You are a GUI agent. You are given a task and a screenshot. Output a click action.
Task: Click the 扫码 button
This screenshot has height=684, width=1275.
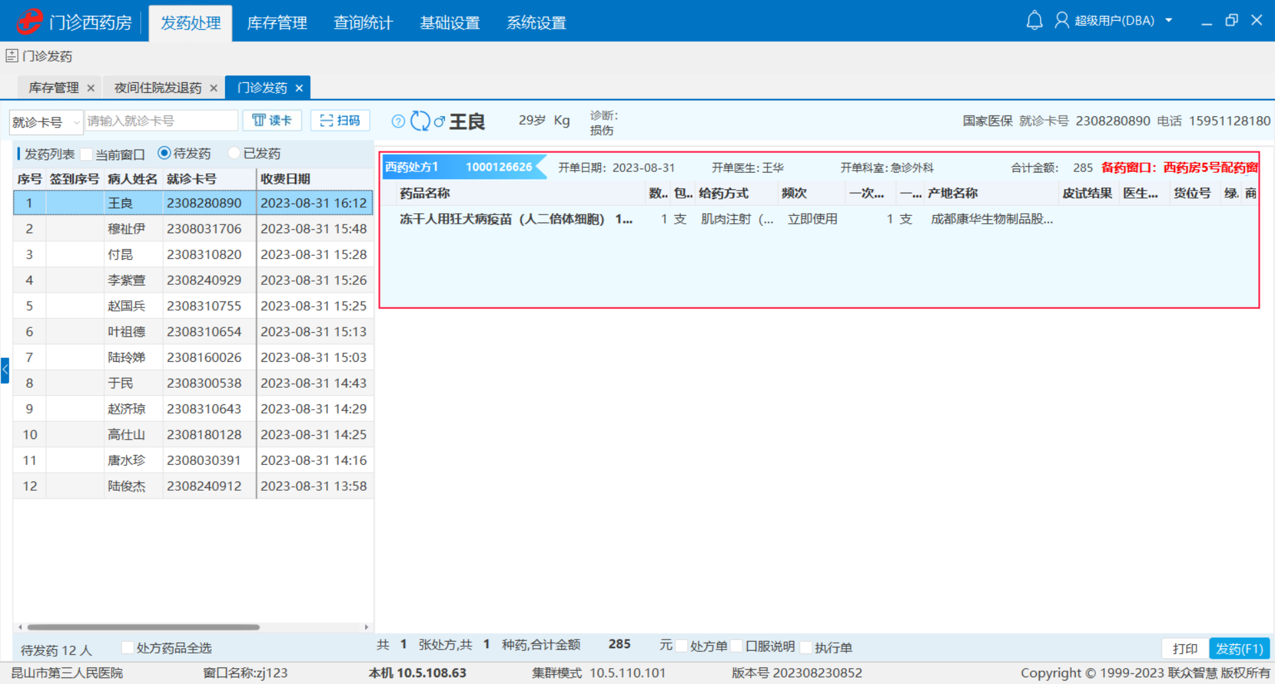[340, 120]
